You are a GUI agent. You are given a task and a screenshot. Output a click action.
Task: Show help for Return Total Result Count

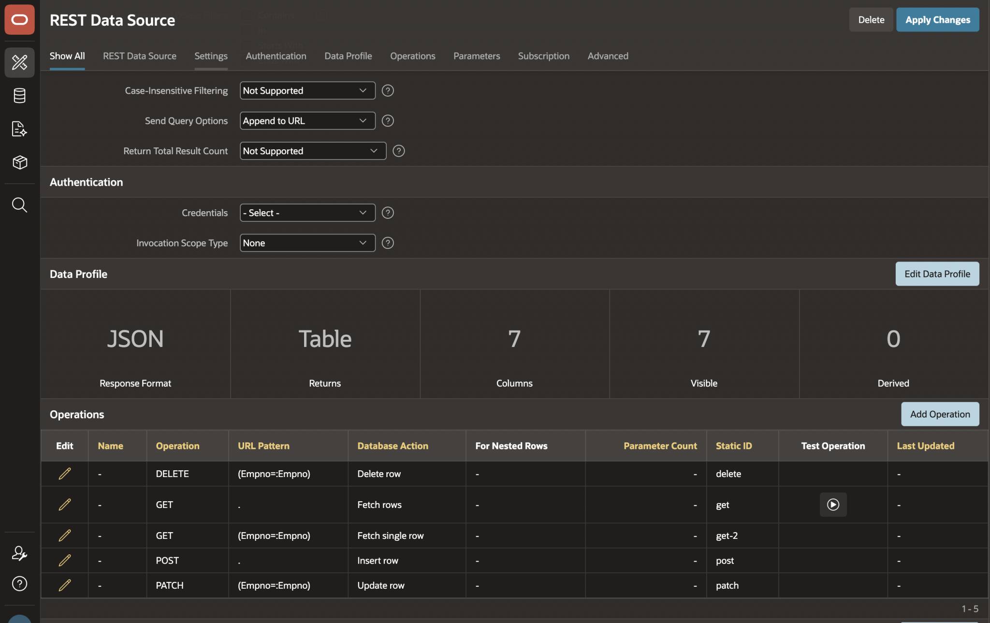(x=398, y=151)
